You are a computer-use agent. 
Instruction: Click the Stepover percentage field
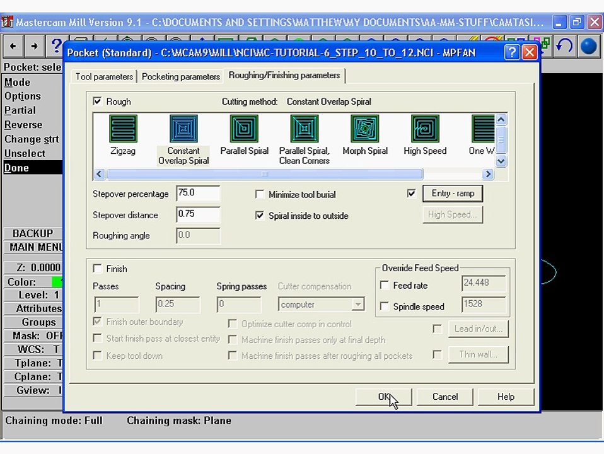198,193
